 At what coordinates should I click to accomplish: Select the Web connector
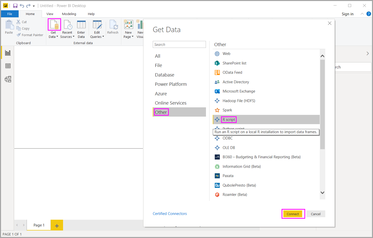pyautogui.click(x=266, y=54)
